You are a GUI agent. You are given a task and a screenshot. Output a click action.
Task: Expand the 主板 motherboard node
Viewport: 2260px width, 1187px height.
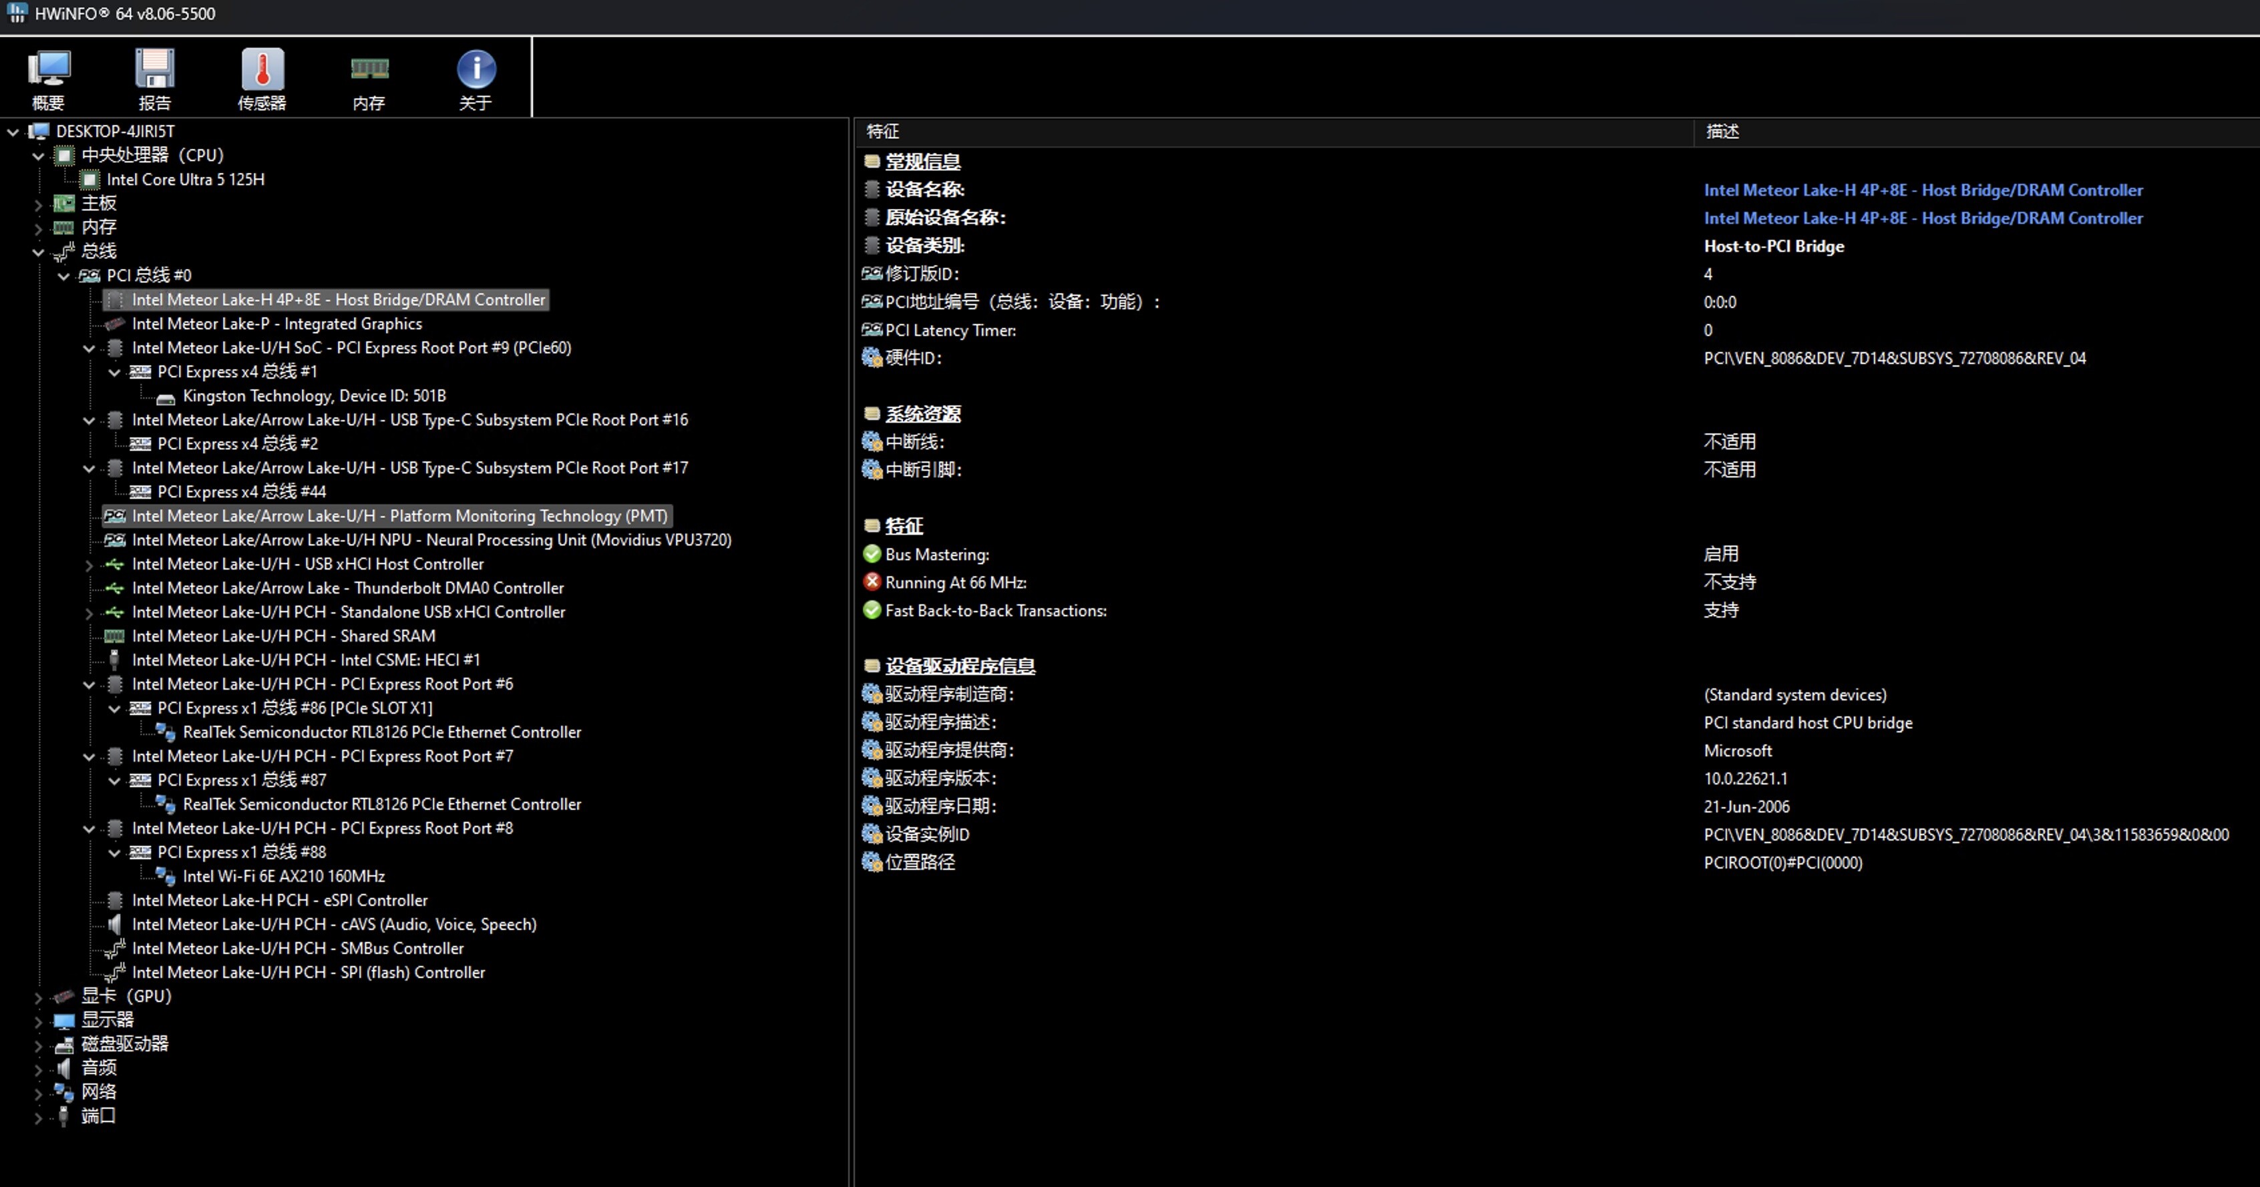click(37, 204)
